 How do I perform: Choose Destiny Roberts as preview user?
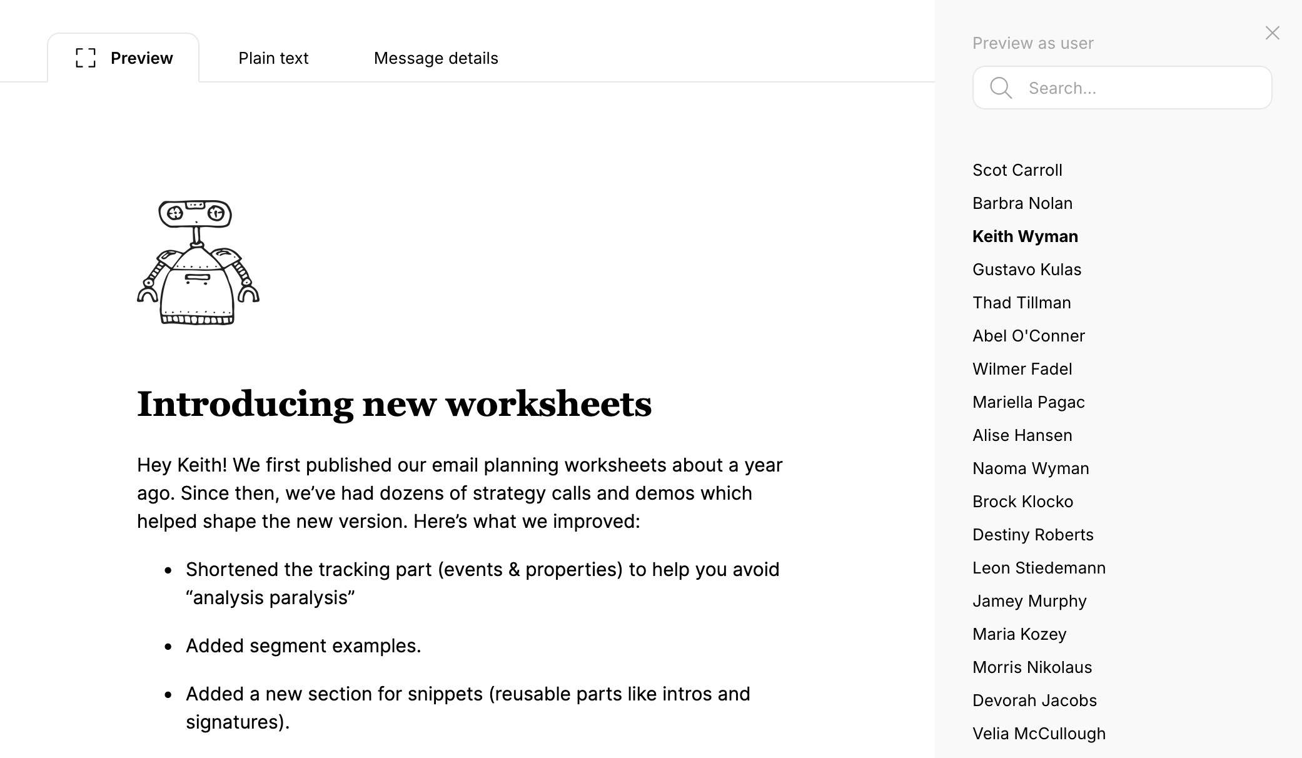pos(1032,535)
